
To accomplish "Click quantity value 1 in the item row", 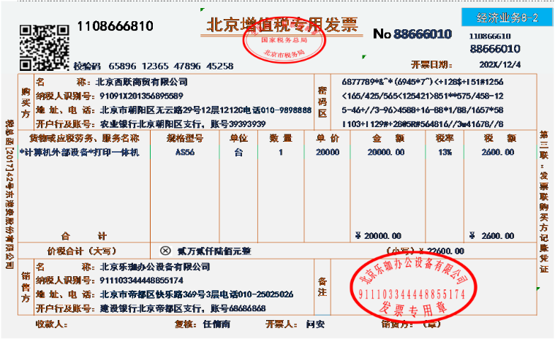I will 281,153.
